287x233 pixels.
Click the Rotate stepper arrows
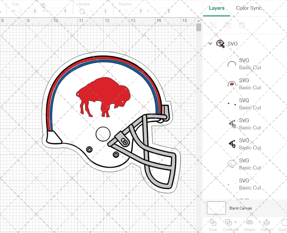click(x=105, y=11)
